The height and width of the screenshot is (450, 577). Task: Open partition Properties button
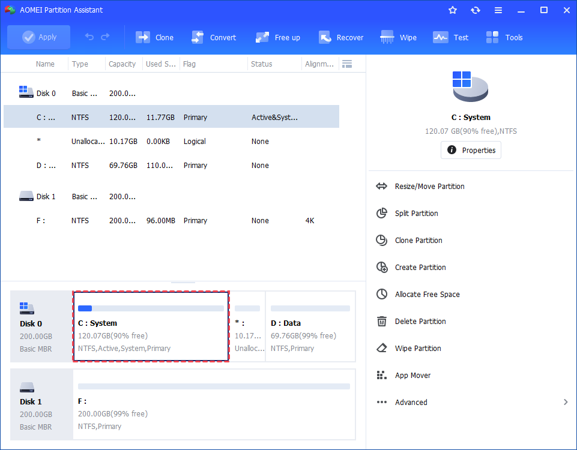(471, 150)
